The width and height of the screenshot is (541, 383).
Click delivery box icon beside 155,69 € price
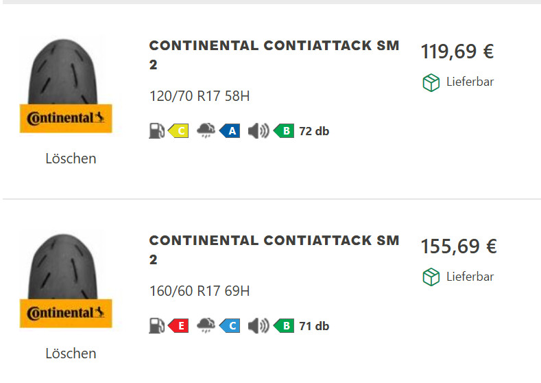coord(431,277)
